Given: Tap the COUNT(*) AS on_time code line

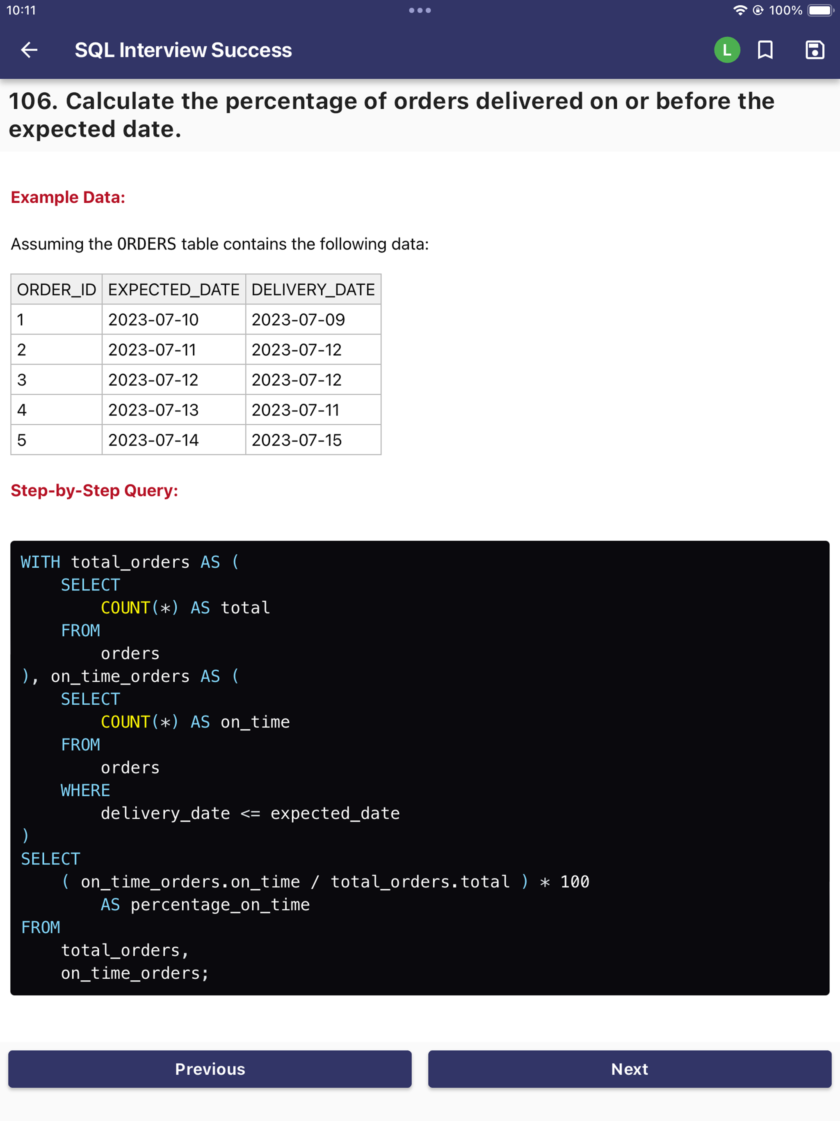Looking at the screenshot, I should coord(195,722).
